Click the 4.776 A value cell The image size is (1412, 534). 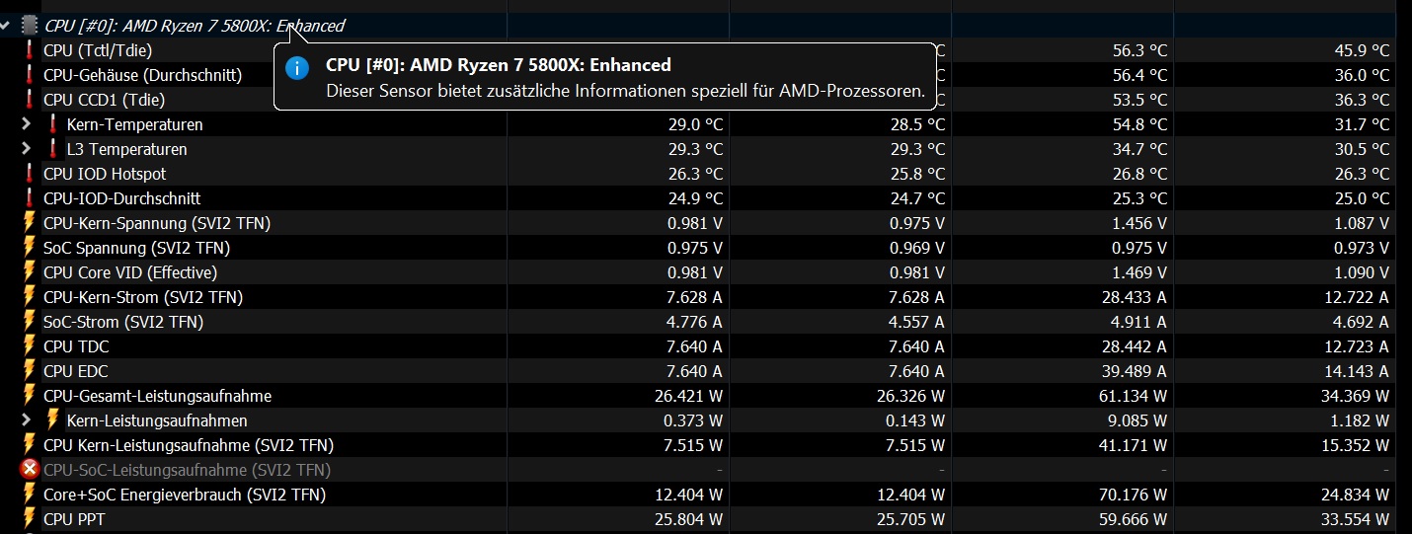click(692, 322)
